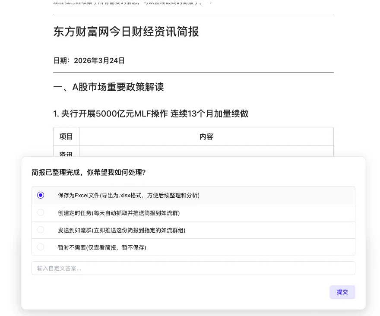
Task: Click the custom answer input field
Action: coord(193,268)
